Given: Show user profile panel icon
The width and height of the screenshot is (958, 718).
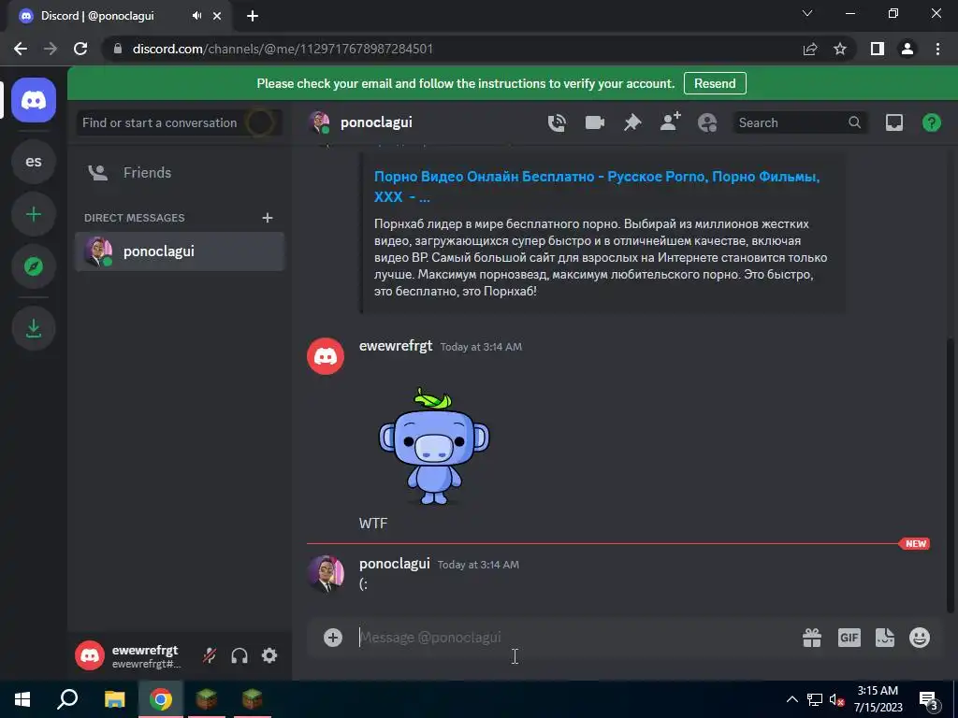Looking at the screenshot, I should [x=707, y=122].
